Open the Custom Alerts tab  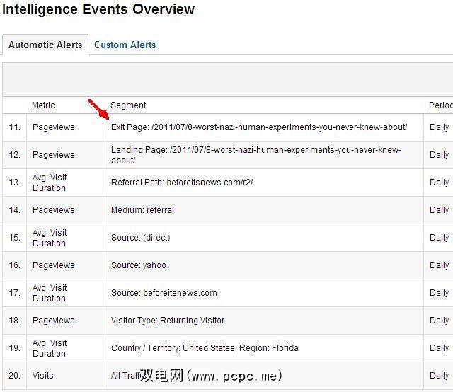coord(125,45)
